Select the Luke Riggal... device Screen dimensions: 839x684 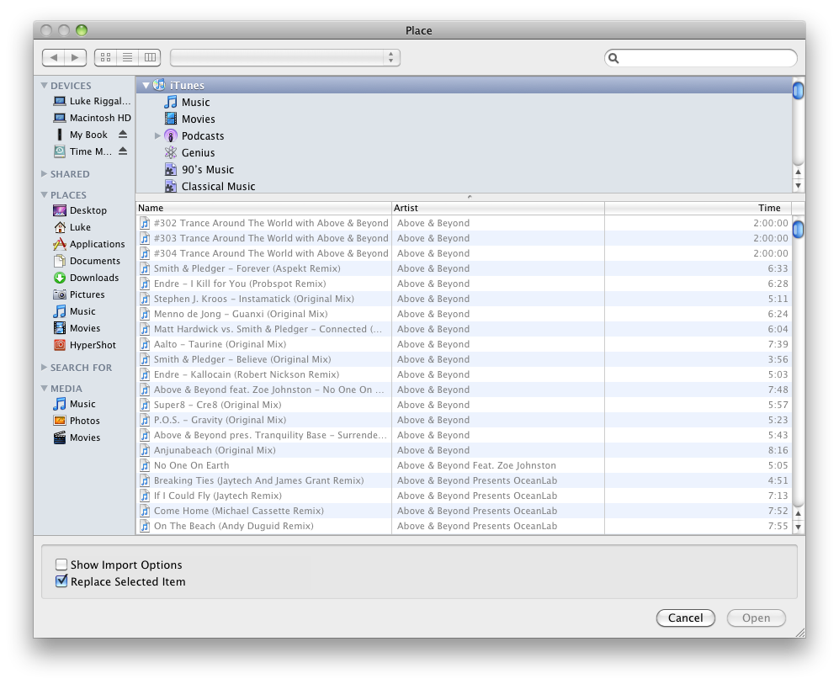tap(92, 101)
